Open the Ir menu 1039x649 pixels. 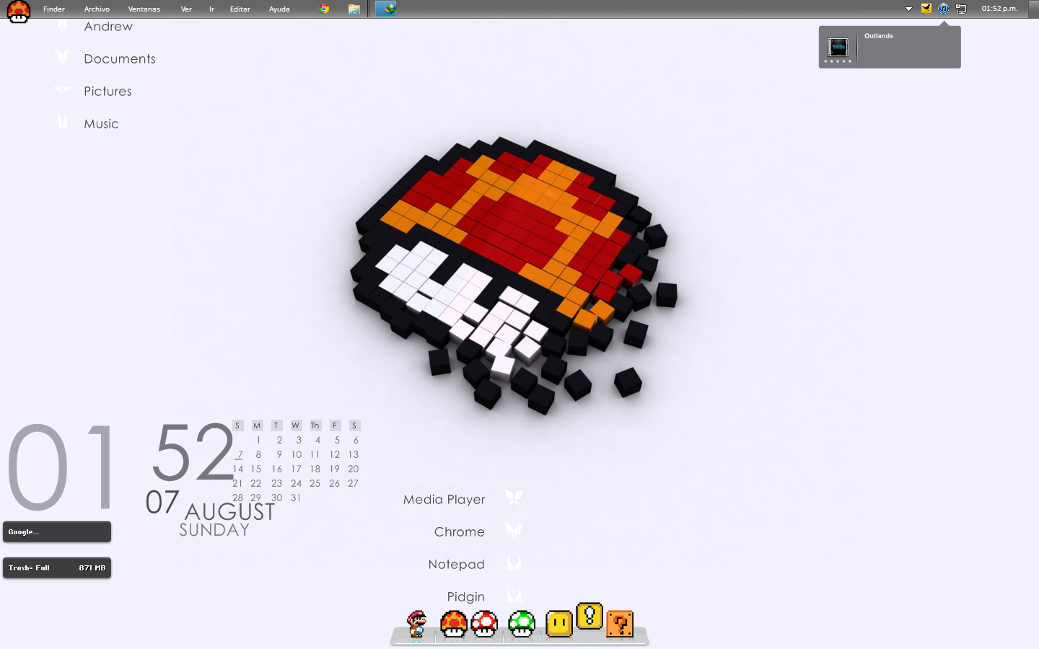tap(211, 9)
